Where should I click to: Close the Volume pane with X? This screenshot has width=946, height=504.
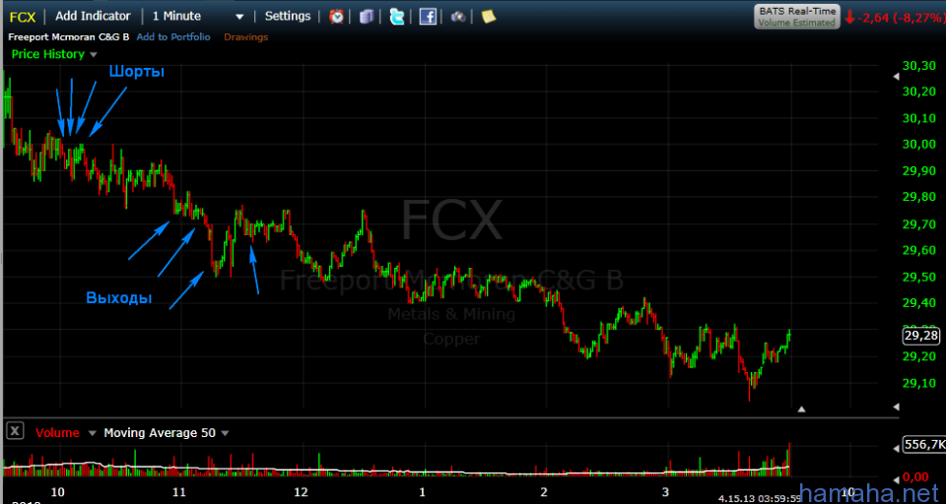[15, 430]
